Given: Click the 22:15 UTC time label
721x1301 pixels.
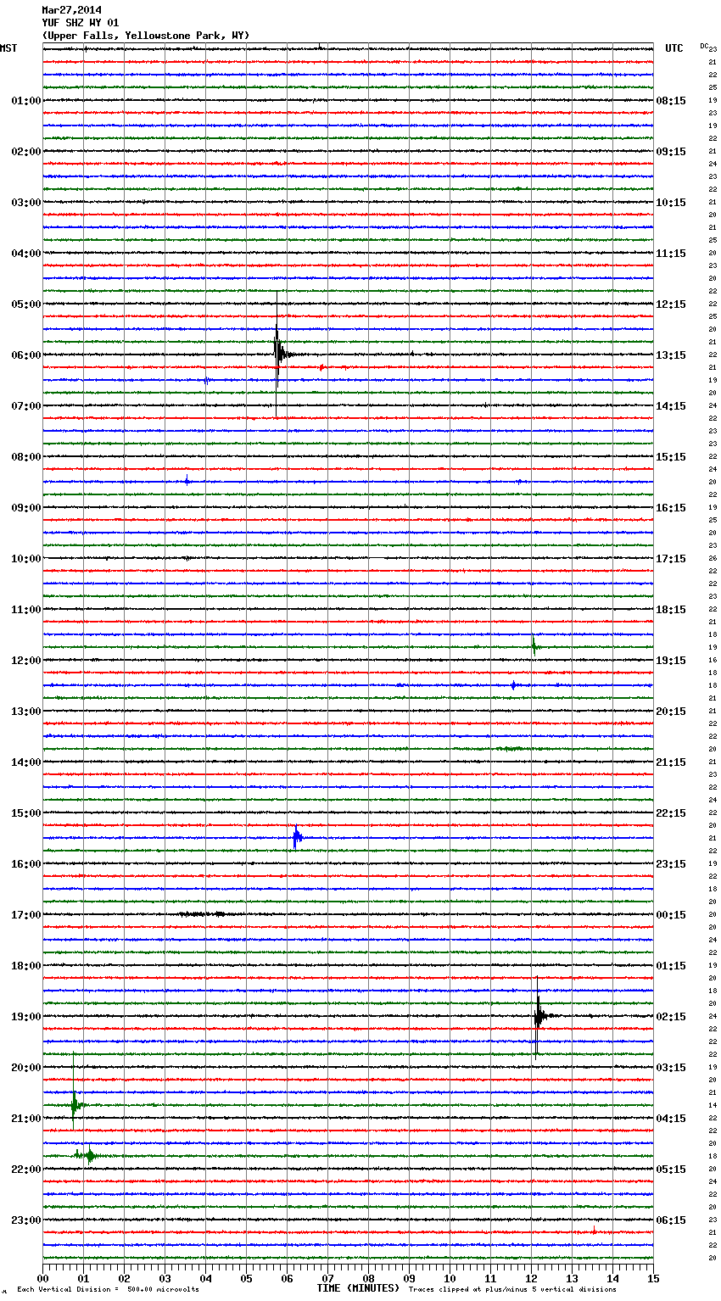Looking at the screenshot, I should click(x=671, y=813).
